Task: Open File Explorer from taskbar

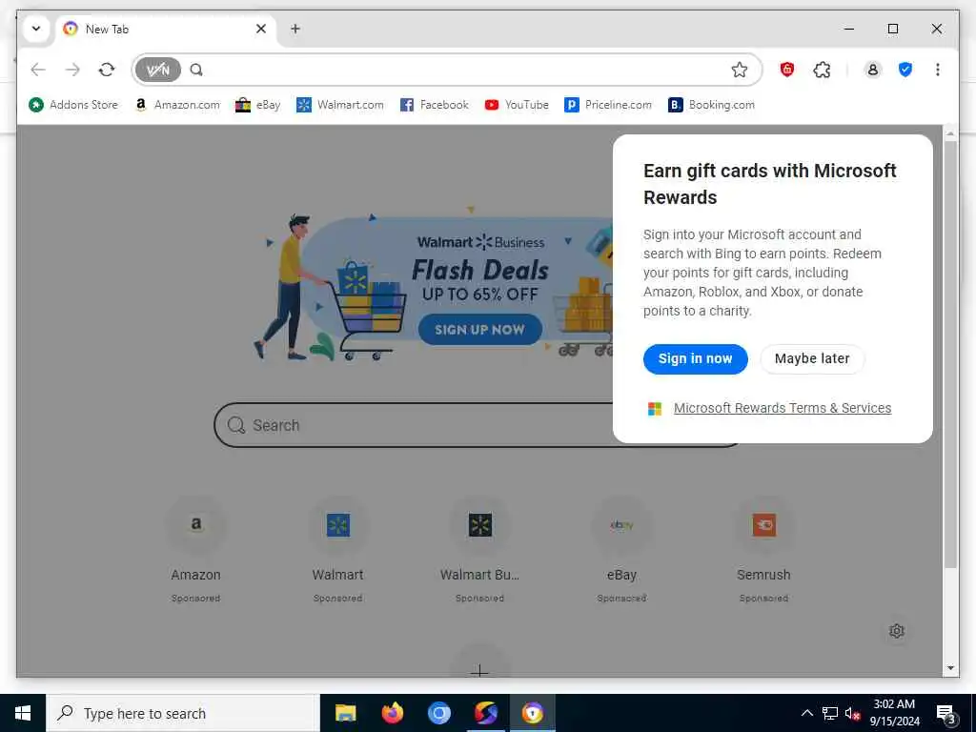Action: [x=345, y=713]
